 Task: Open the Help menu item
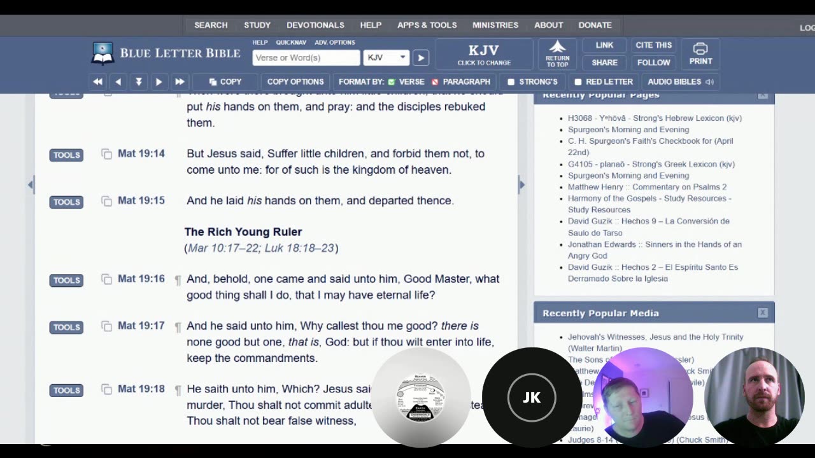click(x=371, y=25)
